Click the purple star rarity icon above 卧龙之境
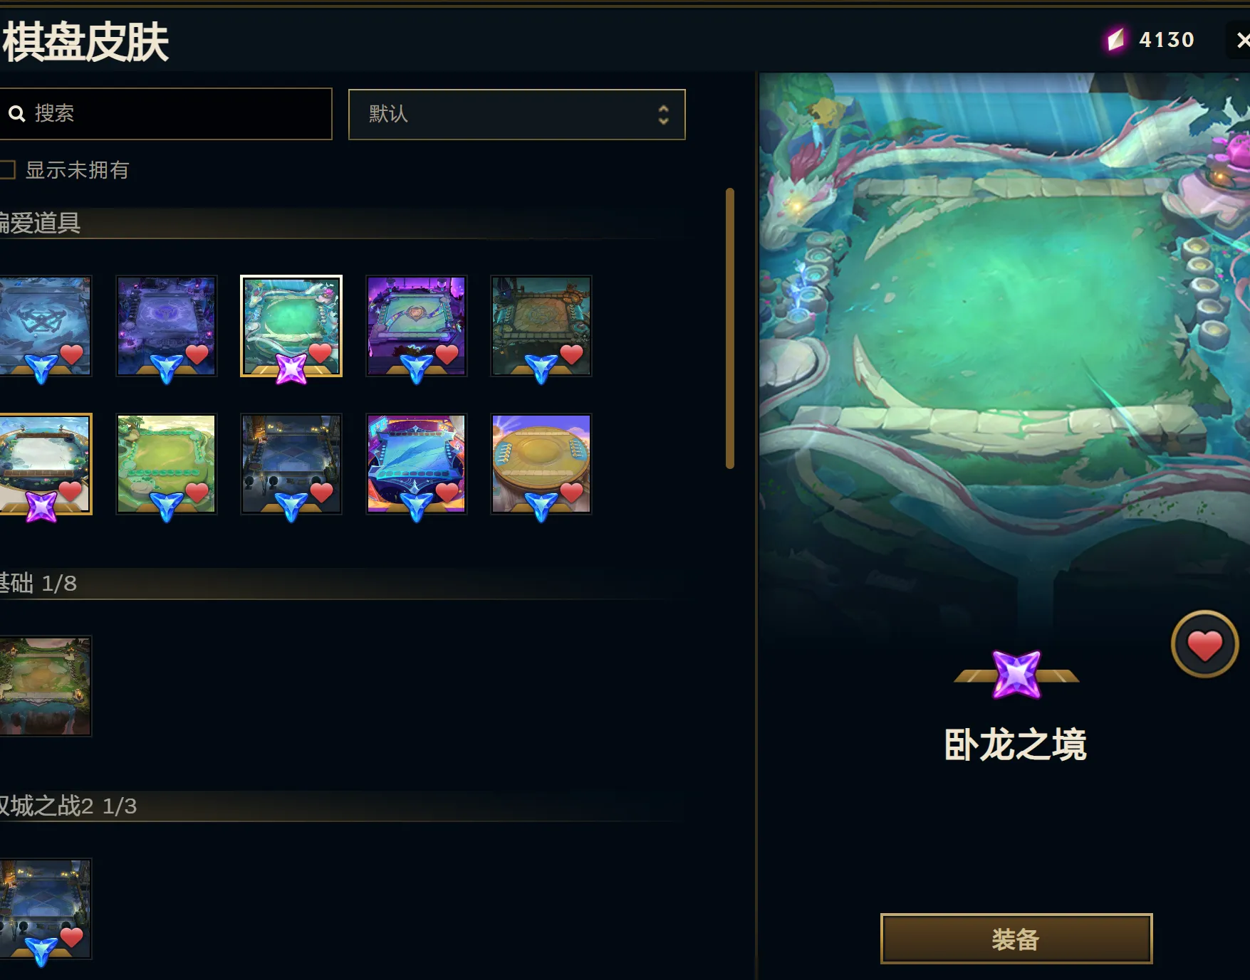Viewport: 1250px width, 980px height. click(x=1016, y=674)
